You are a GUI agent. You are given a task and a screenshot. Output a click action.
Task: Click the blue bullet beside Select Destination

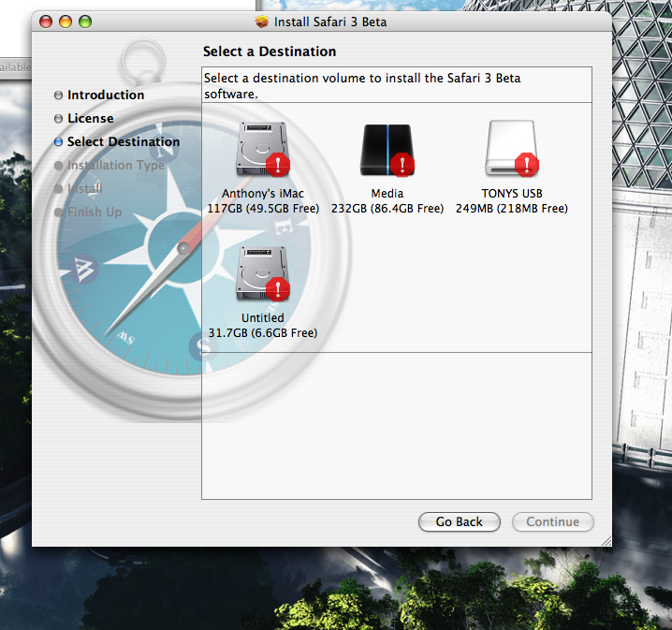point(58,142)
